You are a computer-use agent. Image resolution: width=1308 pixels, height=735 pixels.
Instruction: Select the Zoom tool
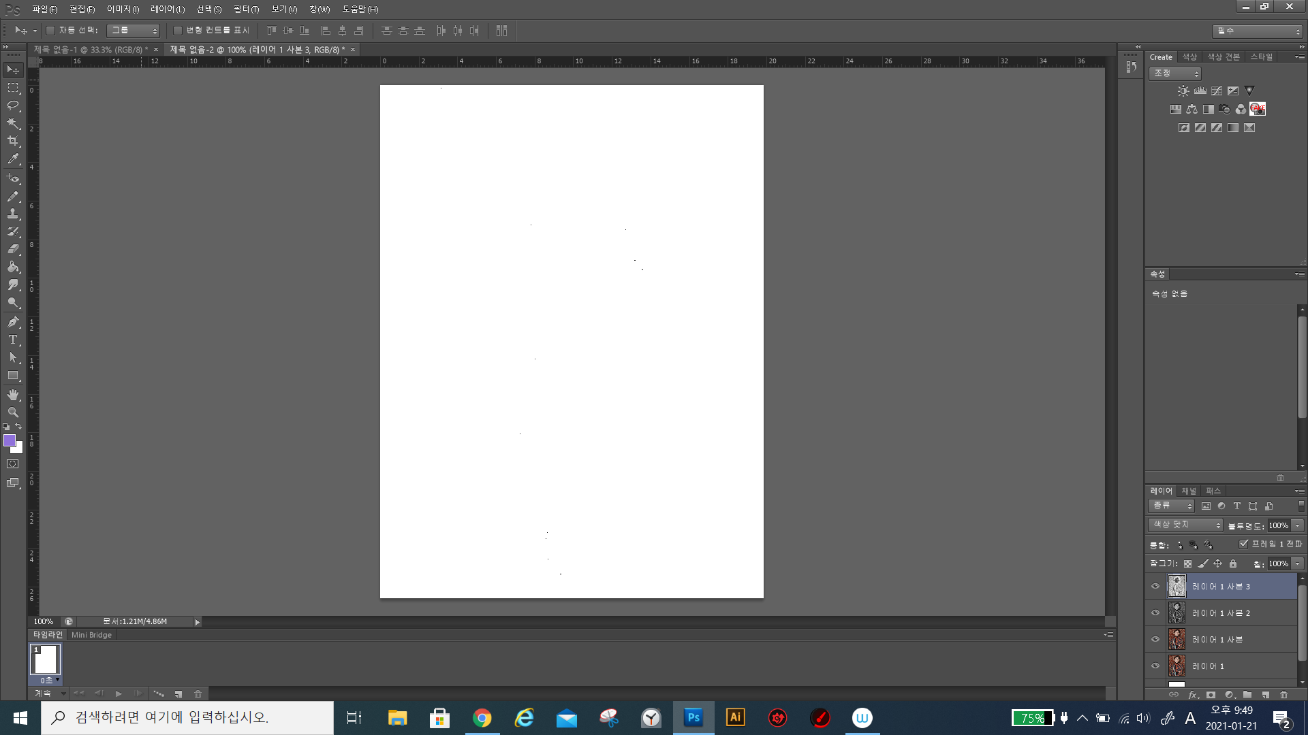point(13,412)
